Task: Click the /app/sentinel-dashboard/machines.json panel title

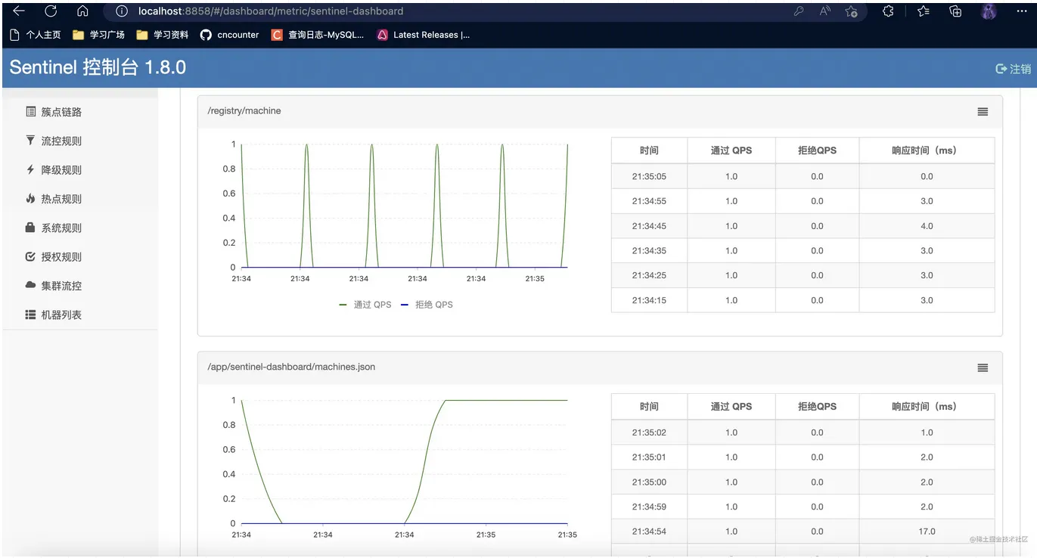Action: pos(291,367)
